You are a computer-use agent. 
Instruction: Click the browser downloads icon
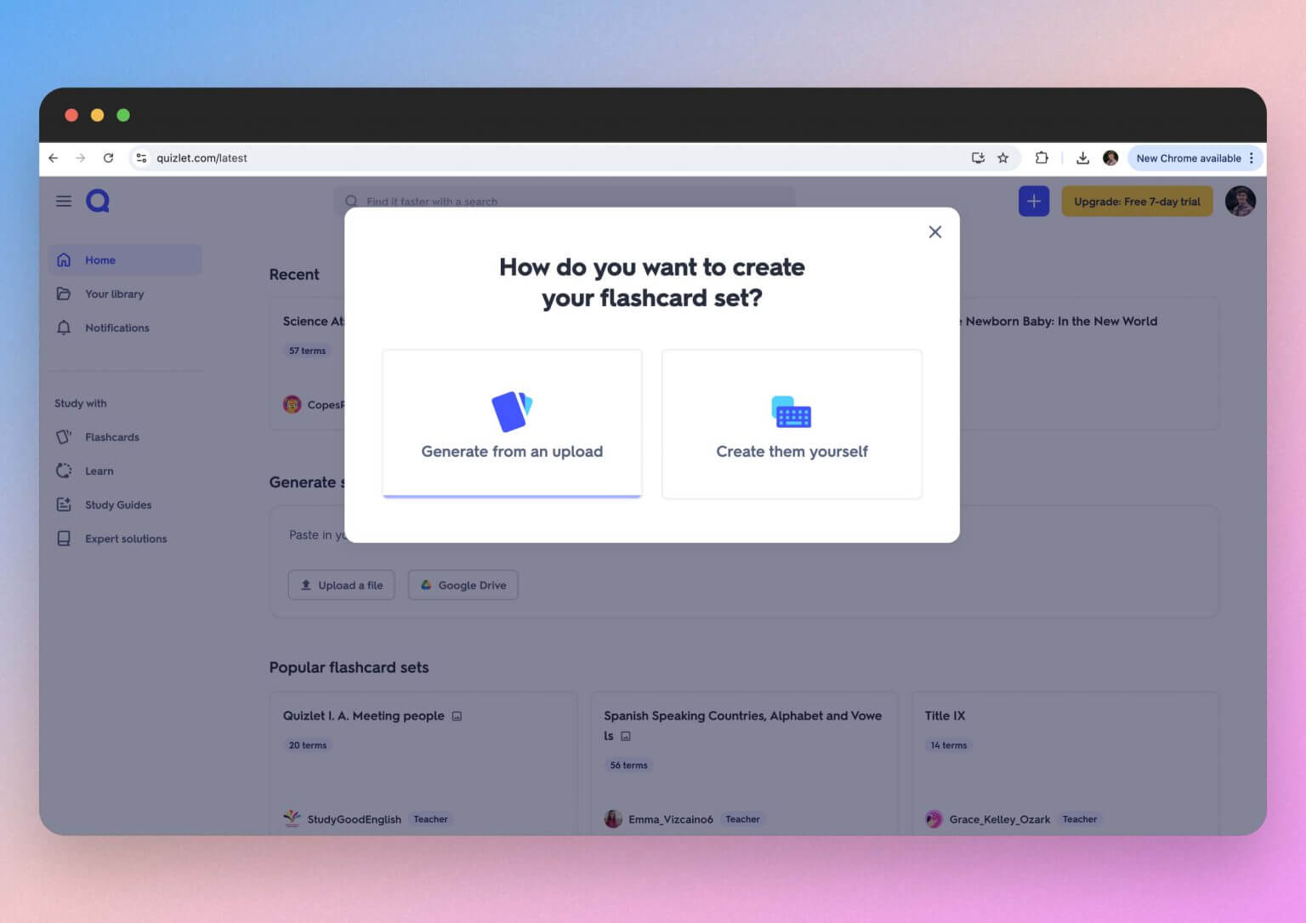tap(1082, 157)
